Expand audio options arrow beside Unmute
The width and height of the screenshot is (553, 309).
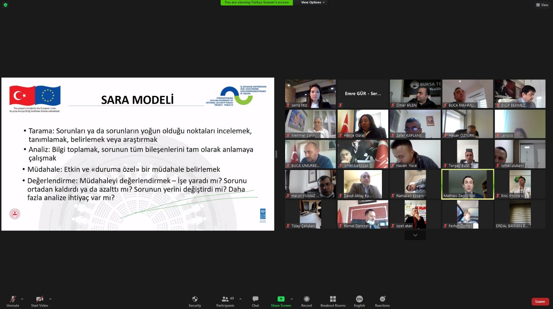(x=22, y=299)
